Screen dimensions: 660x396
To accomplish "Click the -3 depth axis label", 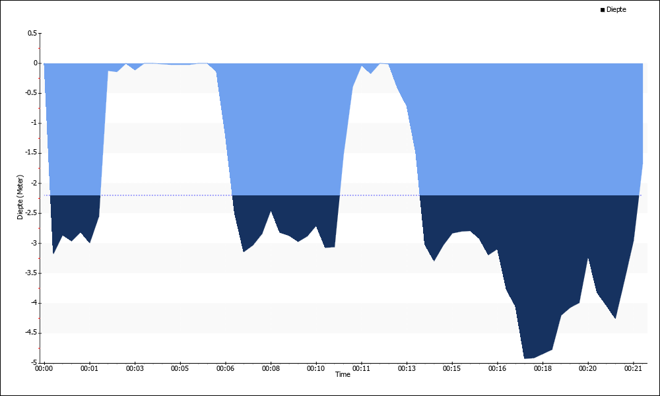I will (34, 243).
